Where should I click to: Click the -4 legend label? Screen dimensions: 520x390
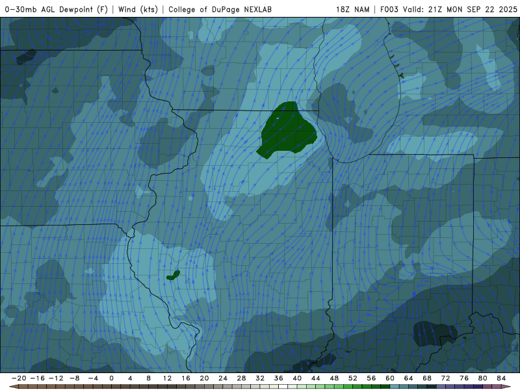click(x=93, y=378)
